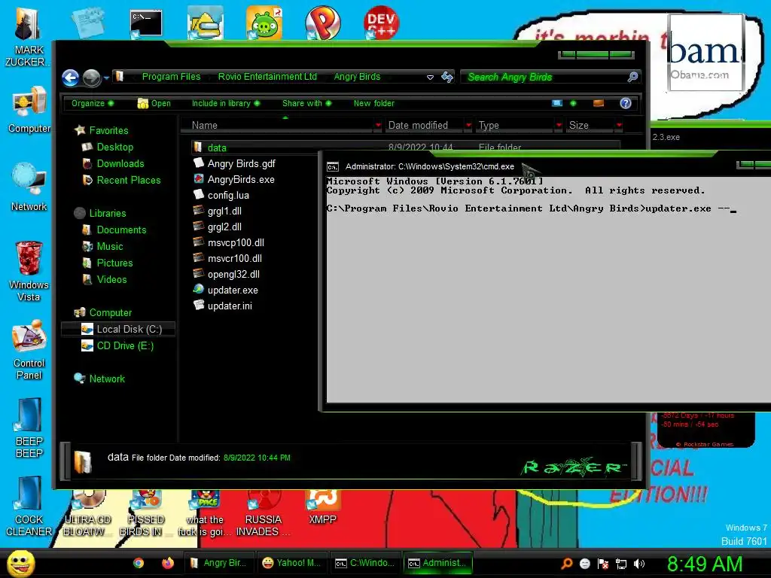Screen dimensions: 771x578
Task: Open the Share with menu
Action: tap(307, 103)
